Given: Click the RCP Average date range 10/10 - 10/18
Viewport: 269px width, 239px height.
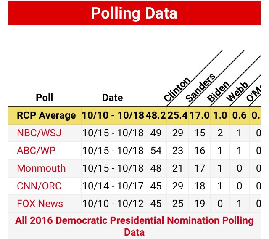Looking at the screenshot, I should pos(113,115).
